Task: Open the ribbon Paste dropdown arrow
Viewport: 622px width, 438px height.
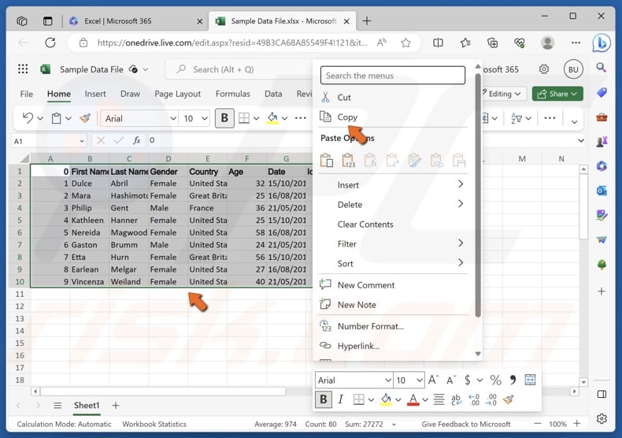Action: (x=68, y=118)
